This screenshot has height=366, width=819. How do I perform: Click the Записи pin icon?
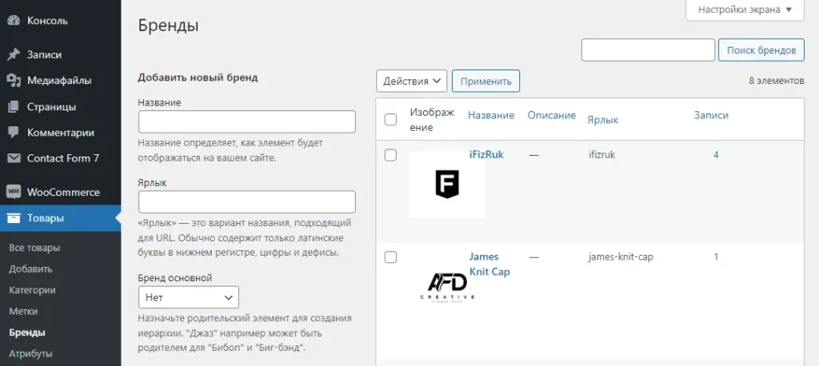tap(14, 55)
